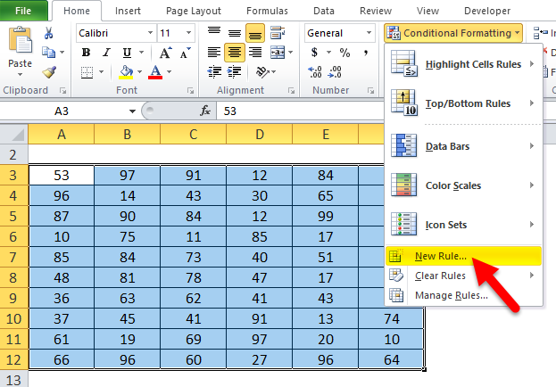Click Middle Align icon
Screen dimensions: 556x387
pyautogui.click(x=235, y=33)
